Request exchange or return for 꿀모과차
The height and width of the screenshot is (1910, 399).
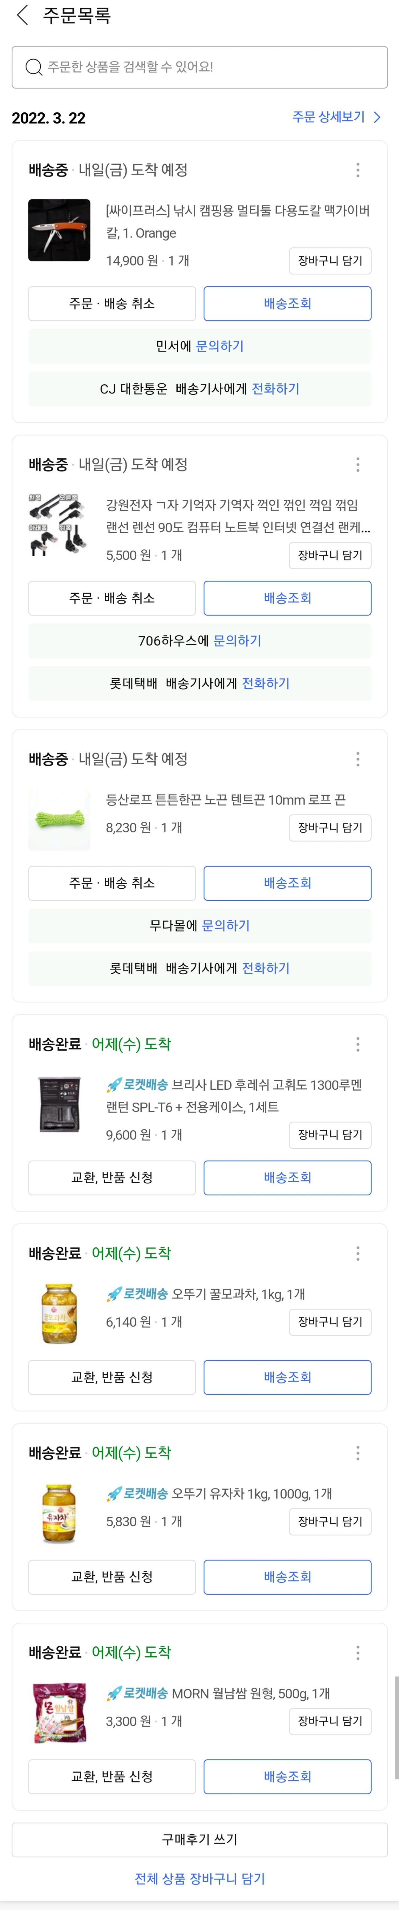pos(112,1377)
